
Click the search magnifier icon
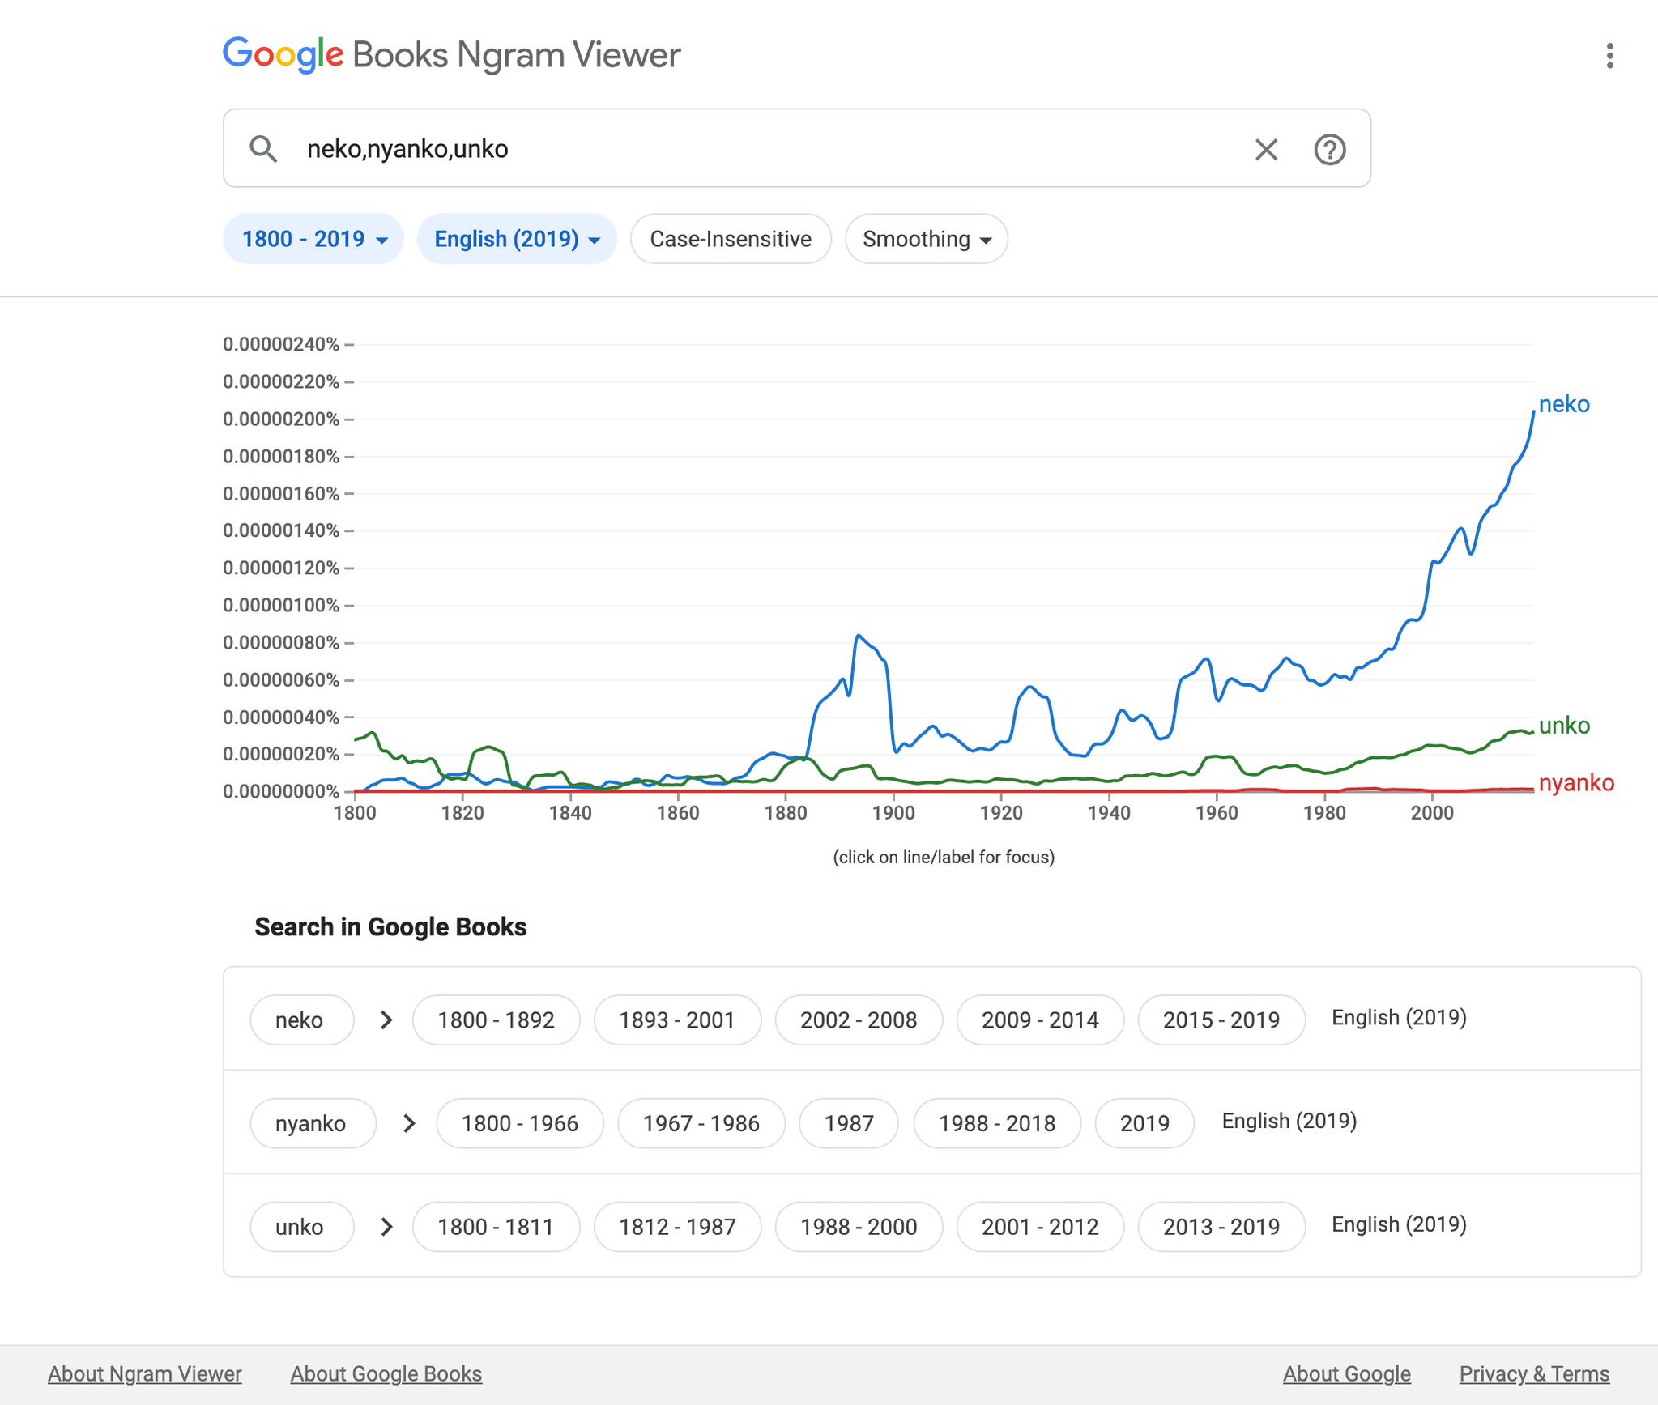pyautogui.click(x=263, y=149)
